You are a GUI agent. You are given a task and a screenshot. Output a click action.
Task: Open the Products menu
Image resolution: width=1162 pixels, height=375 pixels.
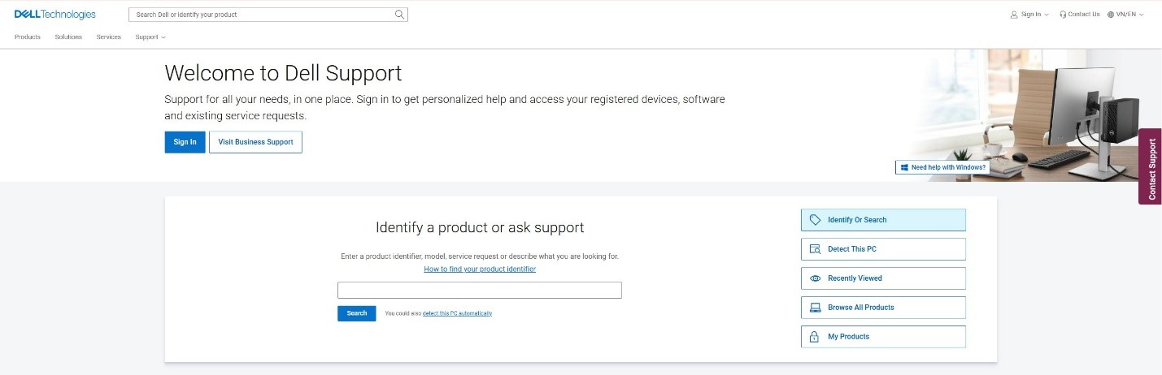click(x=28, y=37)
